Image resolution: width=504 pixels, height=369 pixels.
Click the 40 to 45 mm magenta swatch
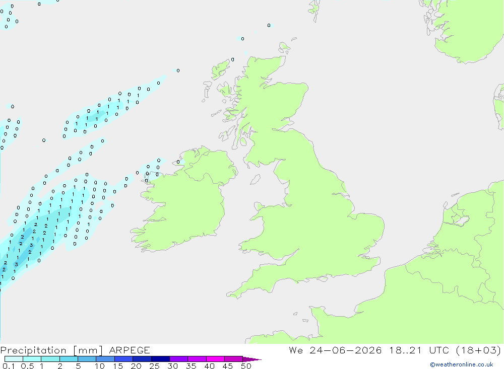[x=215, y=359]
